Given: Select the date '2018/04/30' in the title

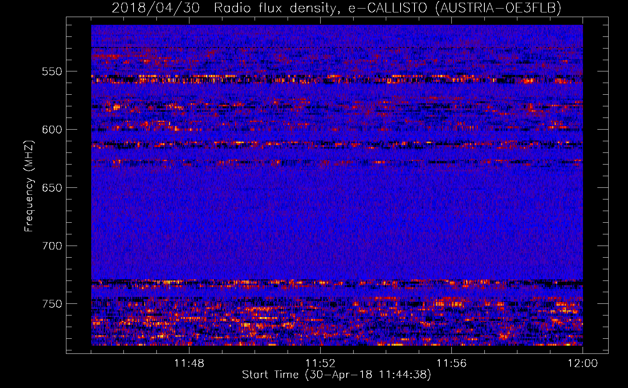Looking at the screenshot, I should (x=156, y=8).
